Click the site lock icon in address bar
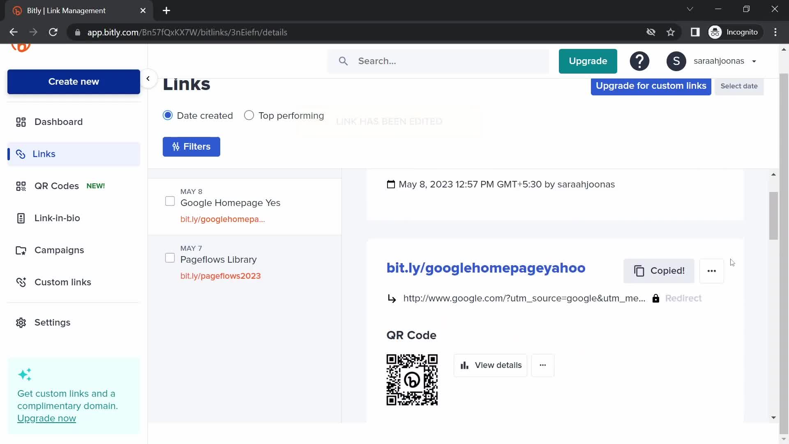789x444 pixels. point(77,32)
